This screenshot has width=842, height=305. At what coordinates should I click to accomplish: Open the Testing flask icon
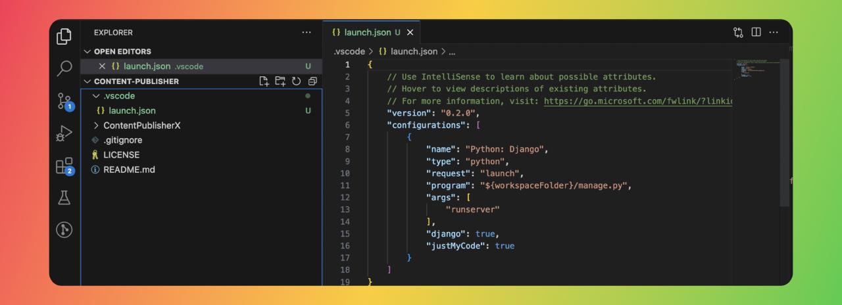click(x=64, y=197)
